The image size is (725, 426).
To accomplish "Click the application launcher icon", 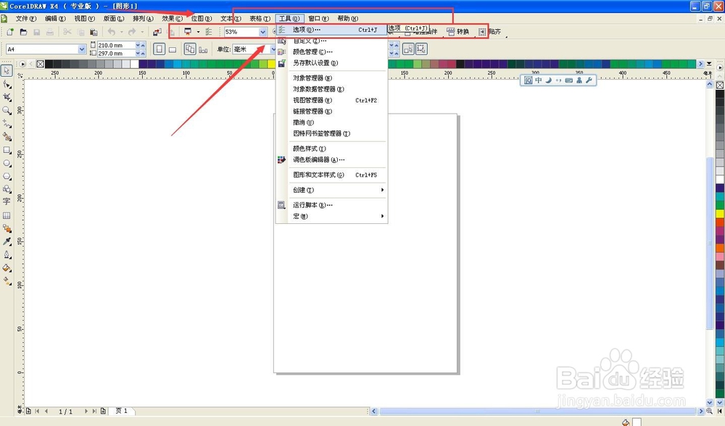I will 188,32.
